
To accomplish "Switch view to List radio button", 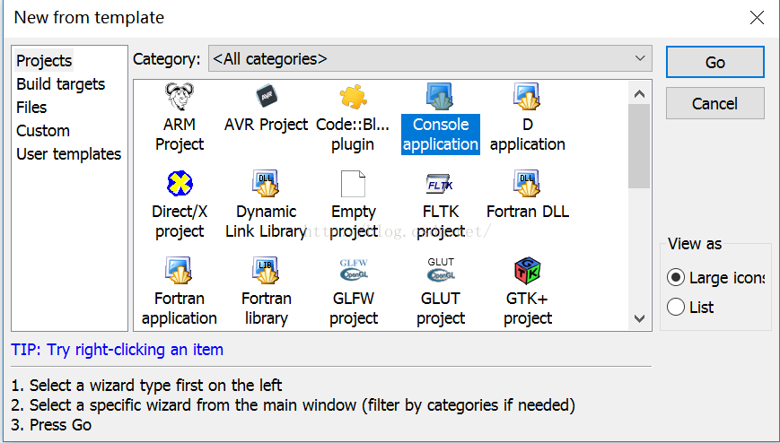I will 676,307.
